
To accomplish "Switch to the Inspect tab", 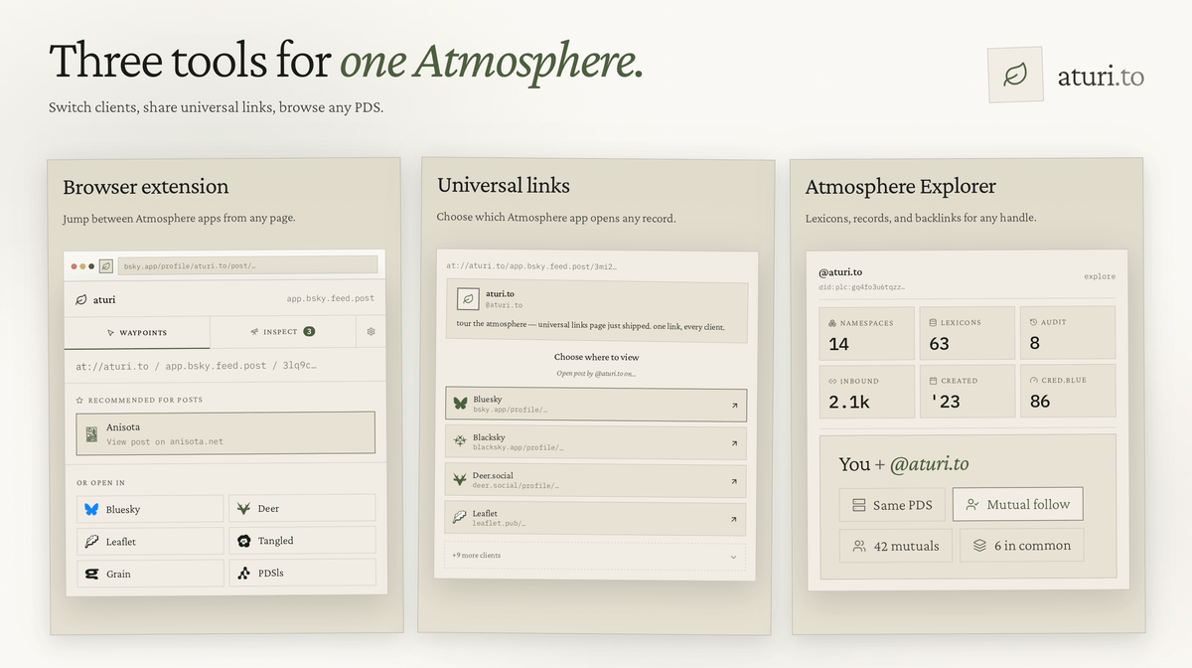I will [x=282, y=332].
